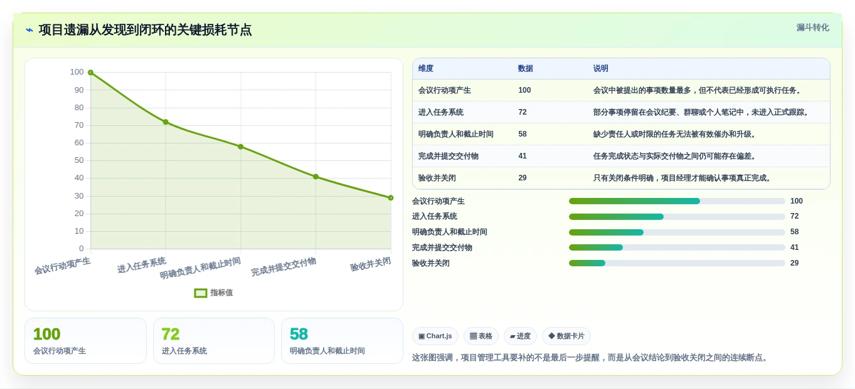Click the table value 58

coord(523,134)
